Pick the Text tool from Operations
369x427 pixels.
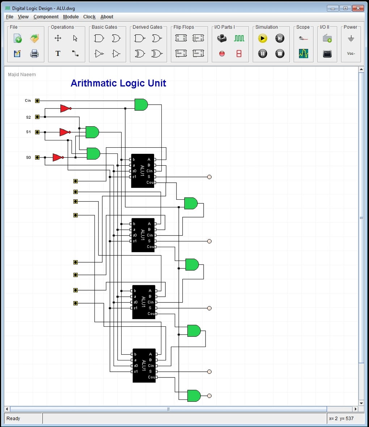tap(58, 54)
